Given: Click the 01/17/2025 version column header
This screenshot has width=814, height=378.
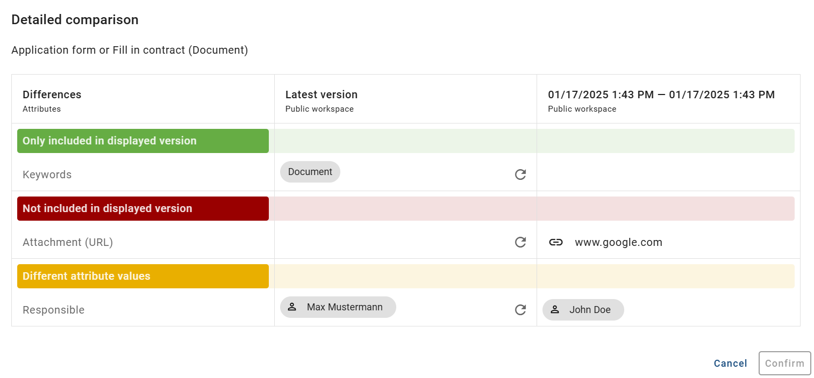Looking at the screenshot, I should click(661, 95).
